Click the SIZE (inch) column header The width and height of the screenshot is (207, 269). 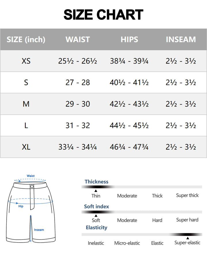[x=26, y=39]
